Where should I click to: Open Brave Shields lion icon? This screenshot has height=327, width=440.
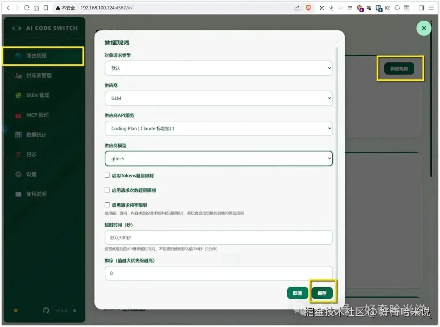[x=308, y=8]
